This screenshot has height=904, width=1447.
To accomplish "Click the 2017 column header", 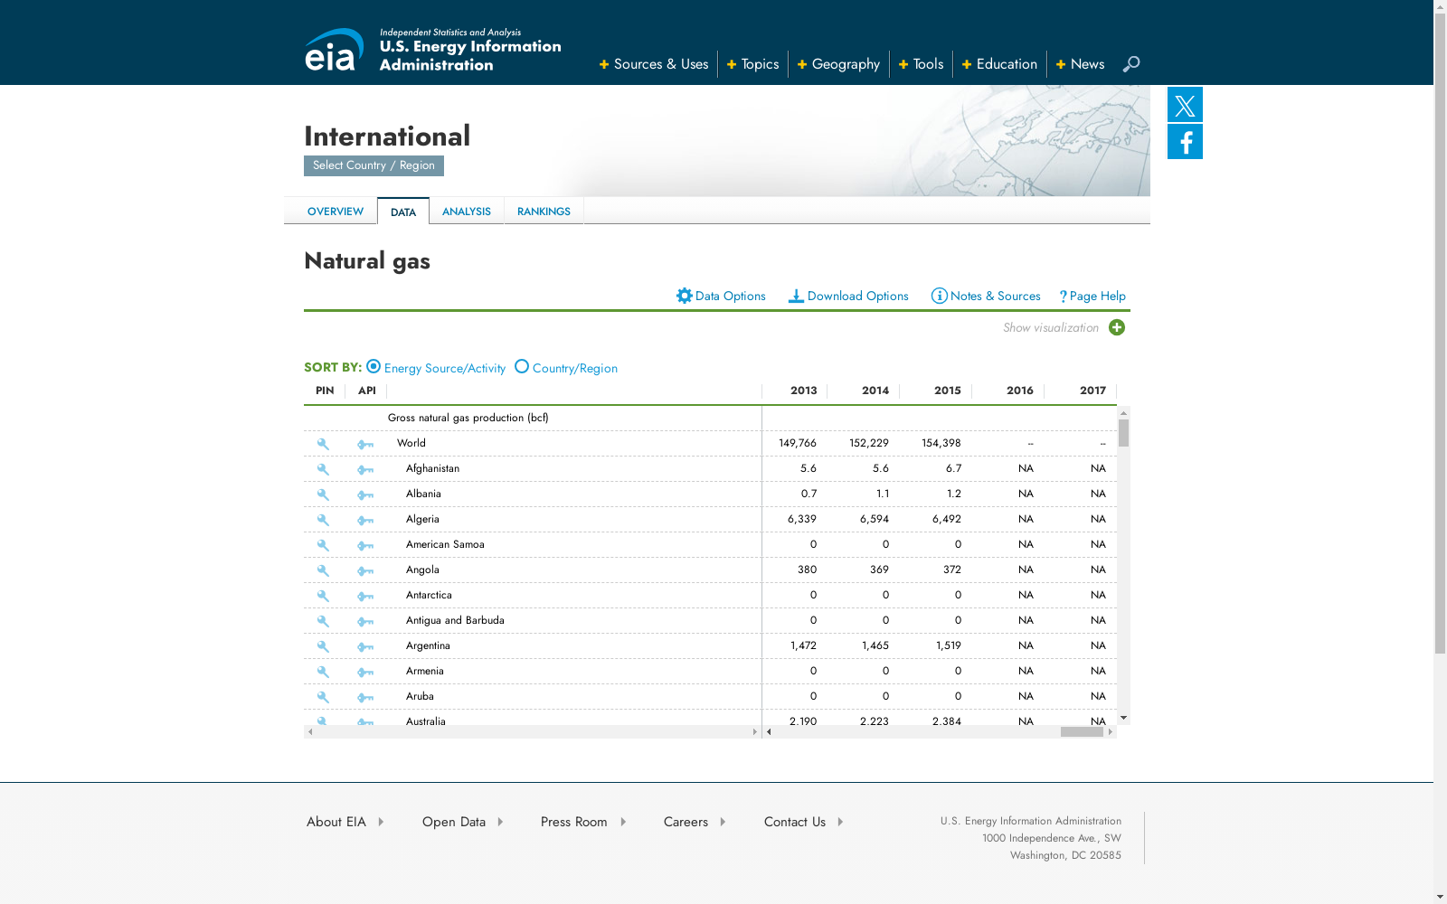I will tap(1092, 391).
